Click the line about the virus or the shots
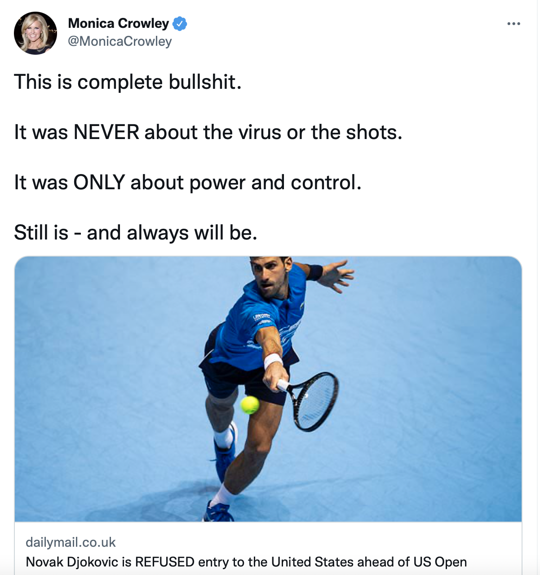This screenshot has width=540, height=575. pos(208,132)
